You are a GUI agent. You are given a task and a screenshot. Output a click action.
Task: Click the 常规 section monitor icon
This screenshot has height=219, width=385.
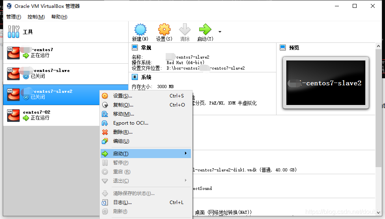pos(135,48)
